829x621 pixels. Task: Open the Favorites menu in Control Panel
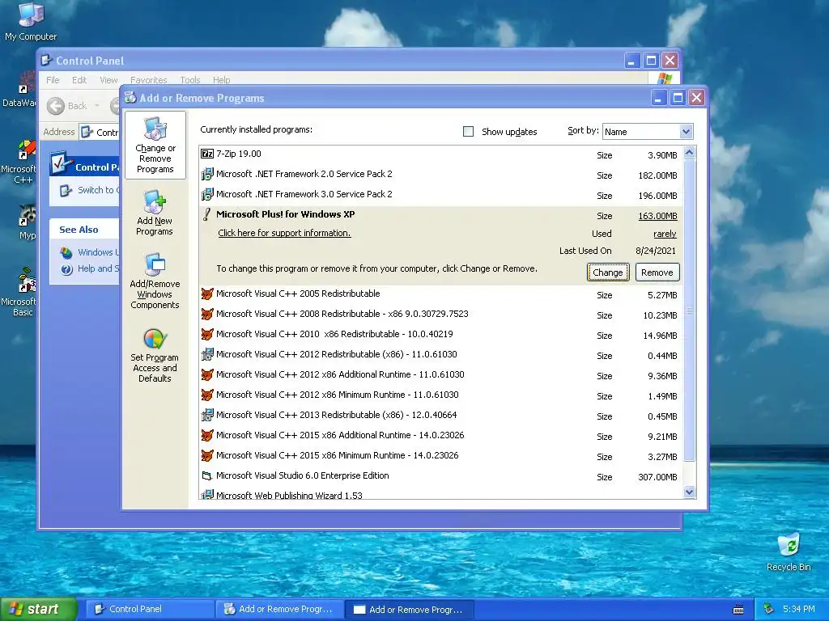click(x=149, y=80)
